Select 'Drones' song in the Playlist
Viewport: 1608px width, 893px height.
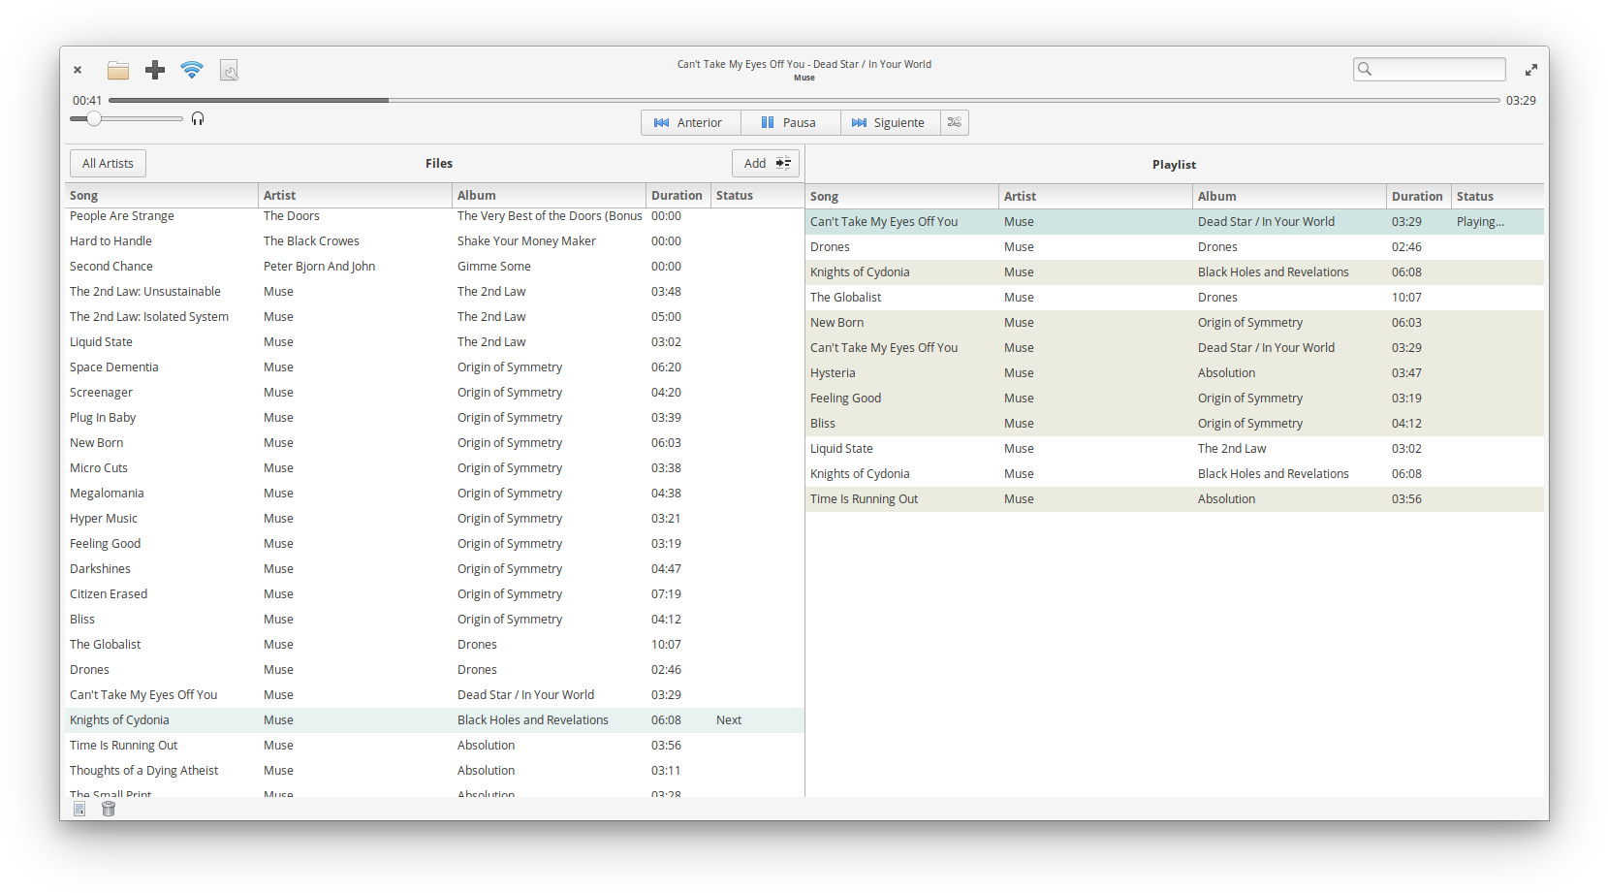point(1175,247)
